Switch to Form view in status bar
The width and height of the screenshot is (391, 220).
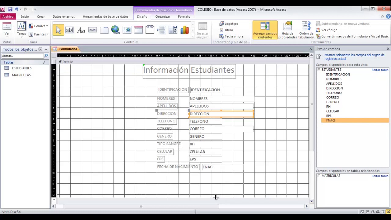coord(362,212)
